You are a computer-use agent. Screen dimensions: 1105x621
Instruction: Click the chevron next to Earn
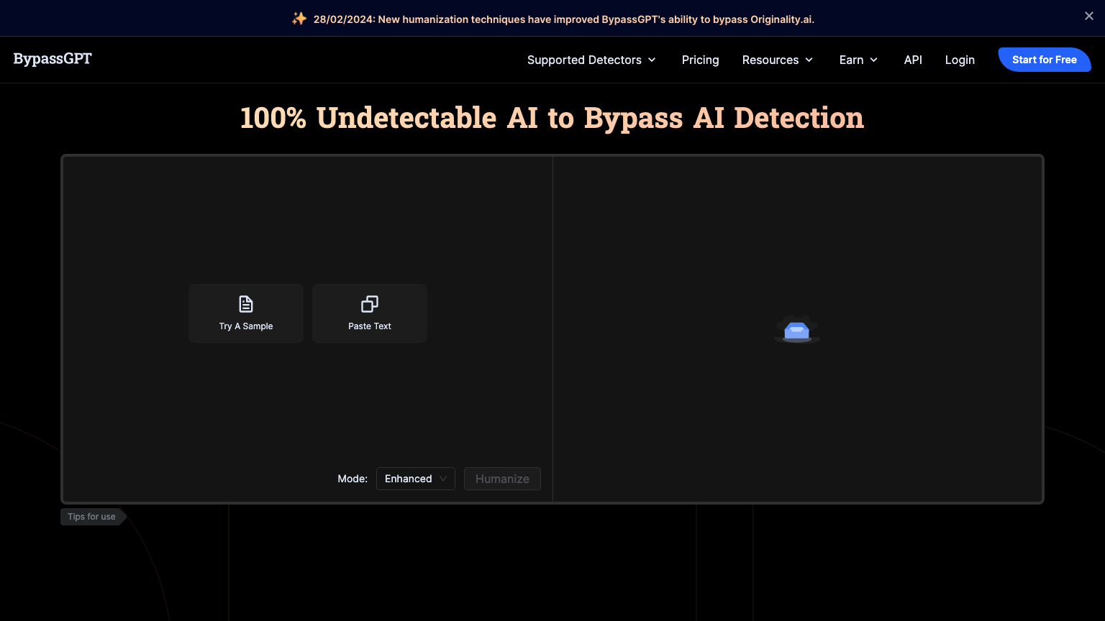point(874,60)
